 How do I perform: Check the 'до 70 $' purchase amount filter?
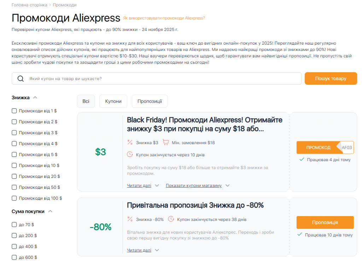point(14,224)
